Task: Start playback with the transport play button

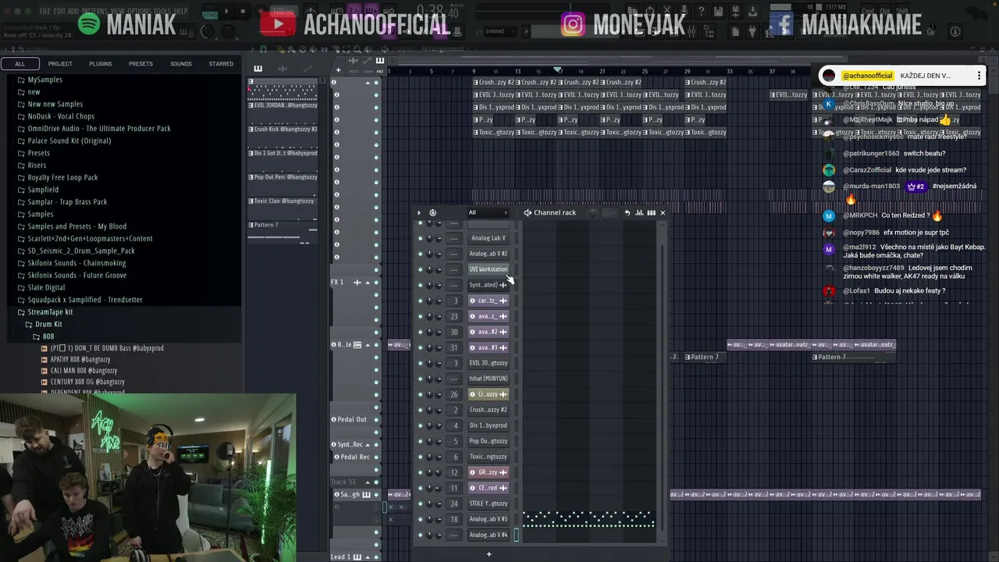Action: tap(226, 12)
